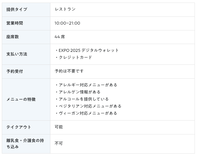The image size is (198, 157).
Task: Select the 44 席 seat count
Action: pyautogui.click(x=60, y=37)
